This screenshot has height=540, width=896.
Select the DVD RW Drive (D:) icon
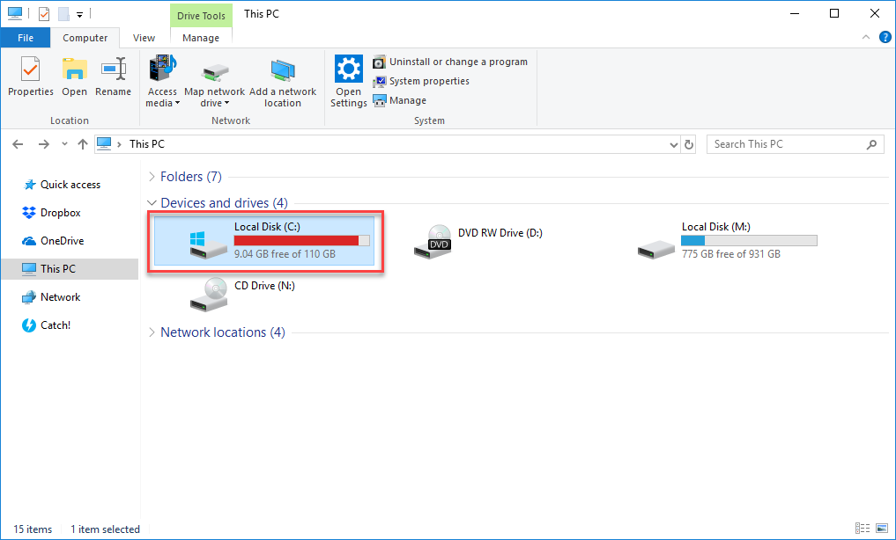pyautogui.click(x=433, y=242)
